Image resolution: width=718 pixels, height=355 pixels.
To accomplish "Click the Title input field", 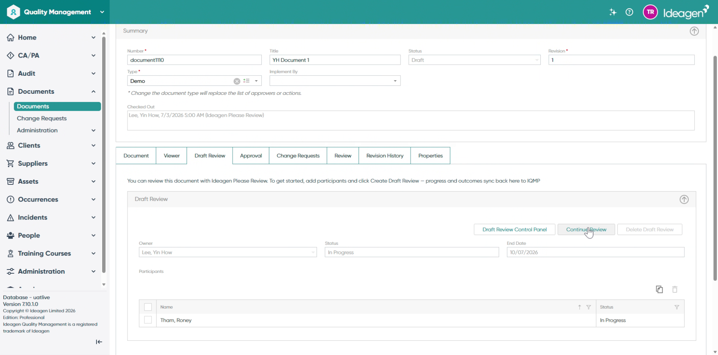I will coord(335,60).
